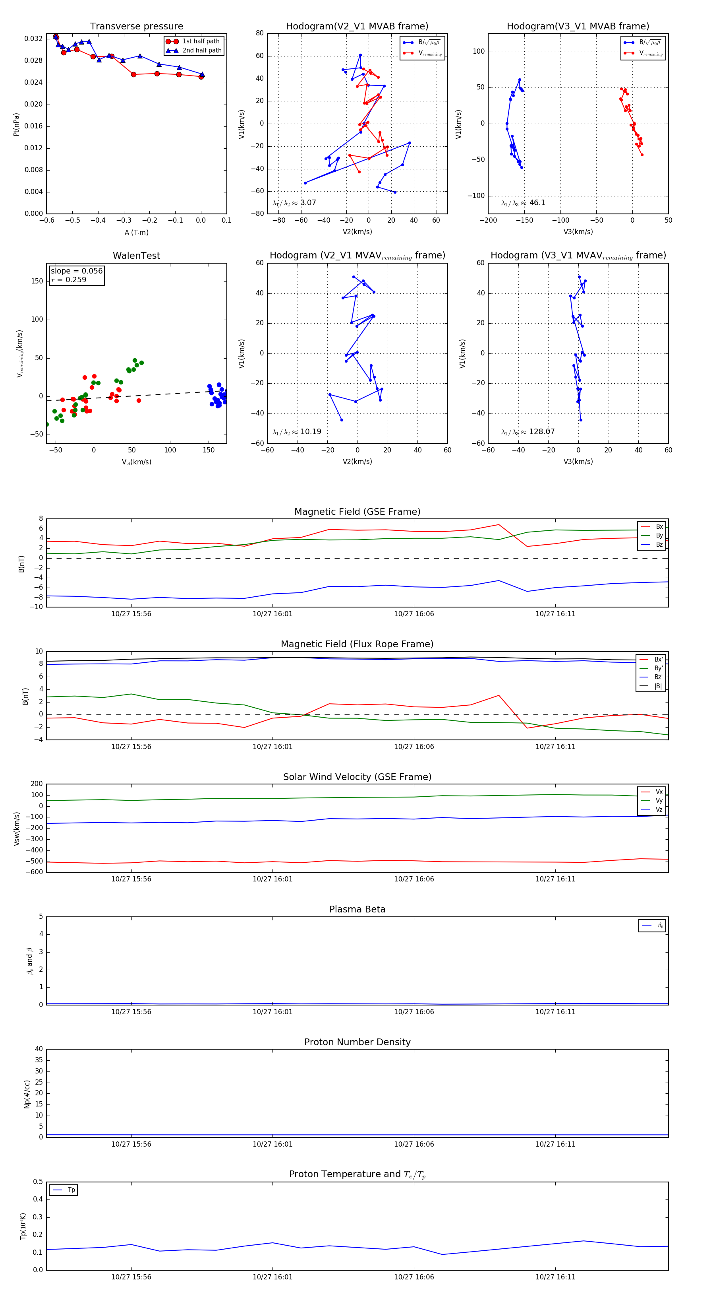715x1312 pixels.
Task: Click 'Magnetic Field (Flux Rope Frame)' title
Action: [357, 644]
